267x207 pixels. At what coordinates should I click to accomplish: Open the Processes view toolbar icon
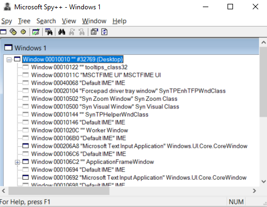[13, 32]
